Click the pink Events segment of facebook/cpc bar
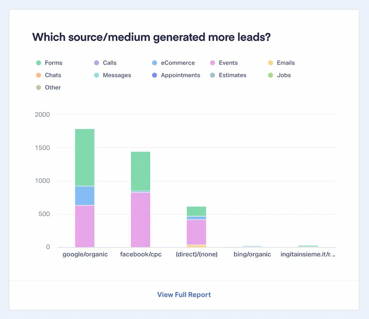Image resolution: width=369 pixels, height=319 pixels. 140,220
